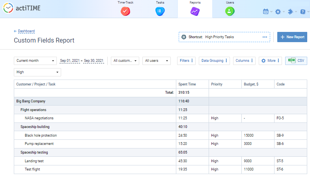Click the budget value 3000

tap(248, 144)
